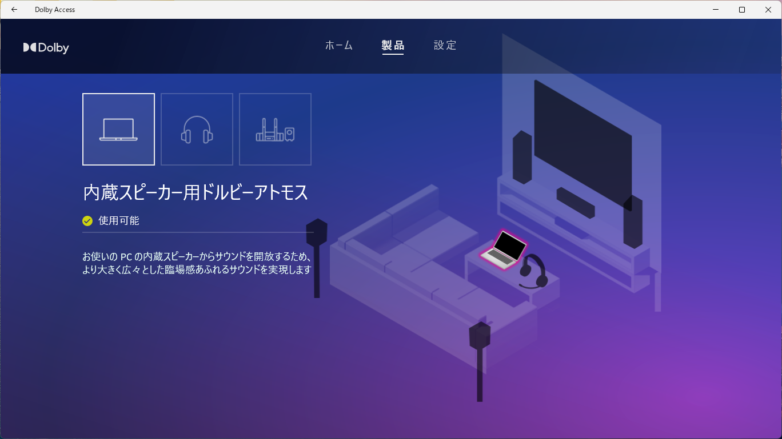Click the yellow checkmark status icon

[x=87, y=221]
